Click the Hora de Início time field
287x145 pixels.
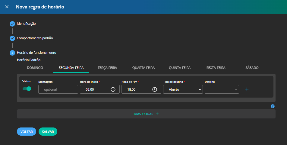(95, 89)
